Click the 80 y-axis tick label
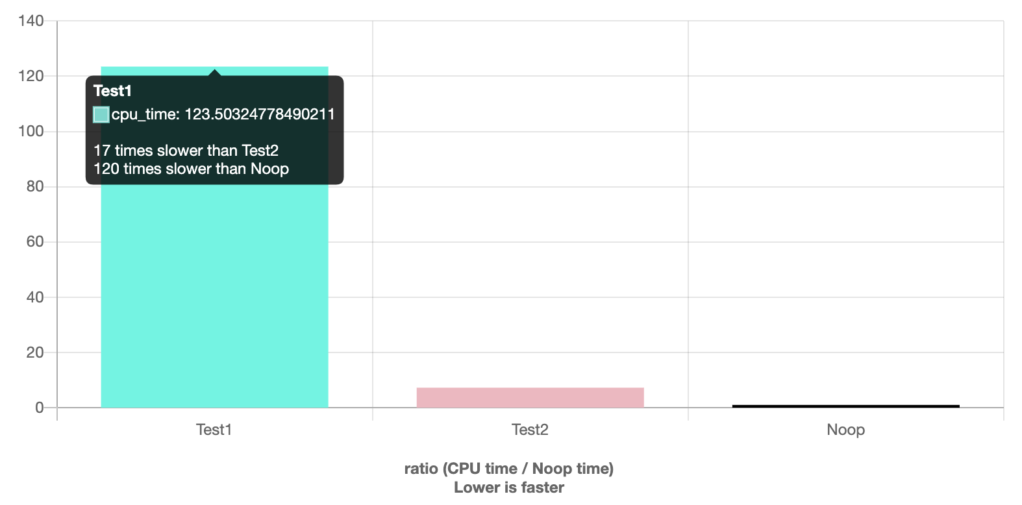This screenshot has width=1022, height=505. tap(35, 186)
